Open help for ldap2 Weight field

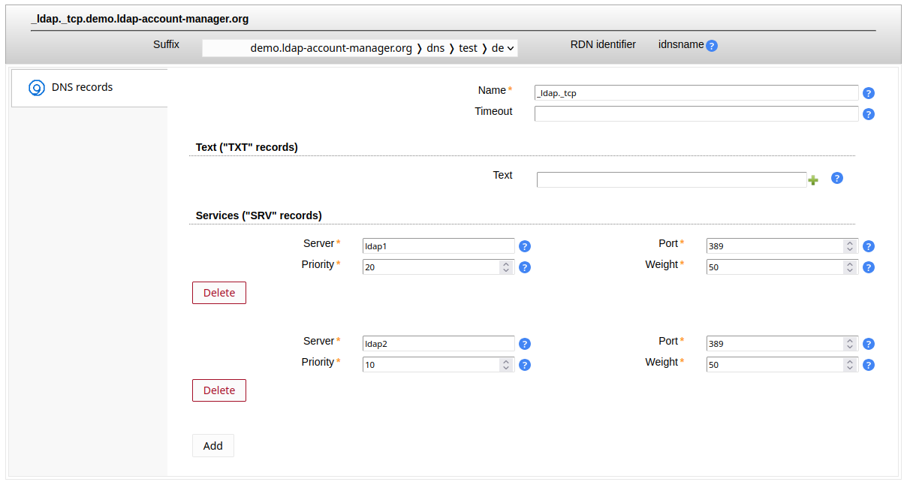coord(869,365)
